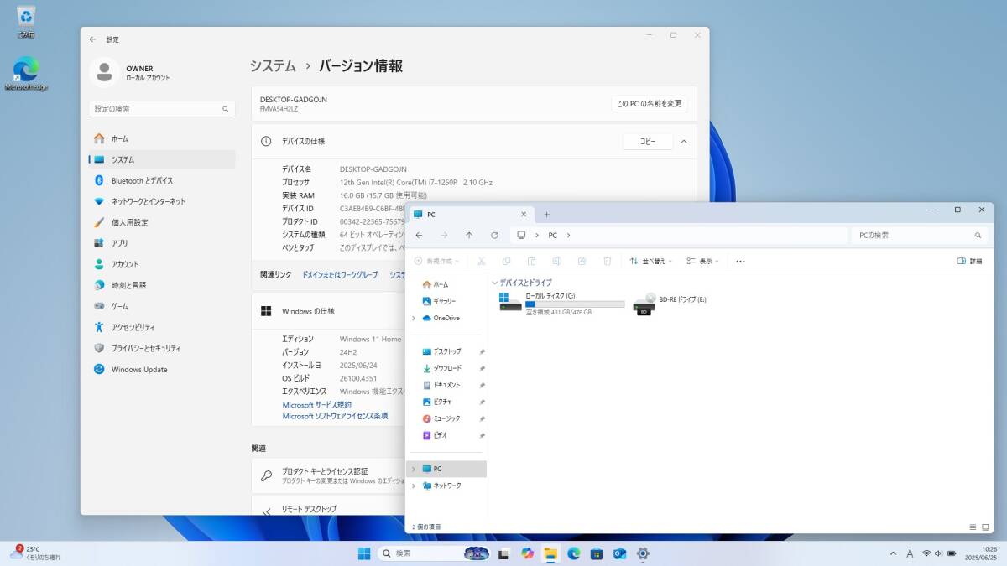The width and height of the screenshot is (1007, 566).
Task: Open Microsoft Store from the taskbar
Action: pos(597,553)
